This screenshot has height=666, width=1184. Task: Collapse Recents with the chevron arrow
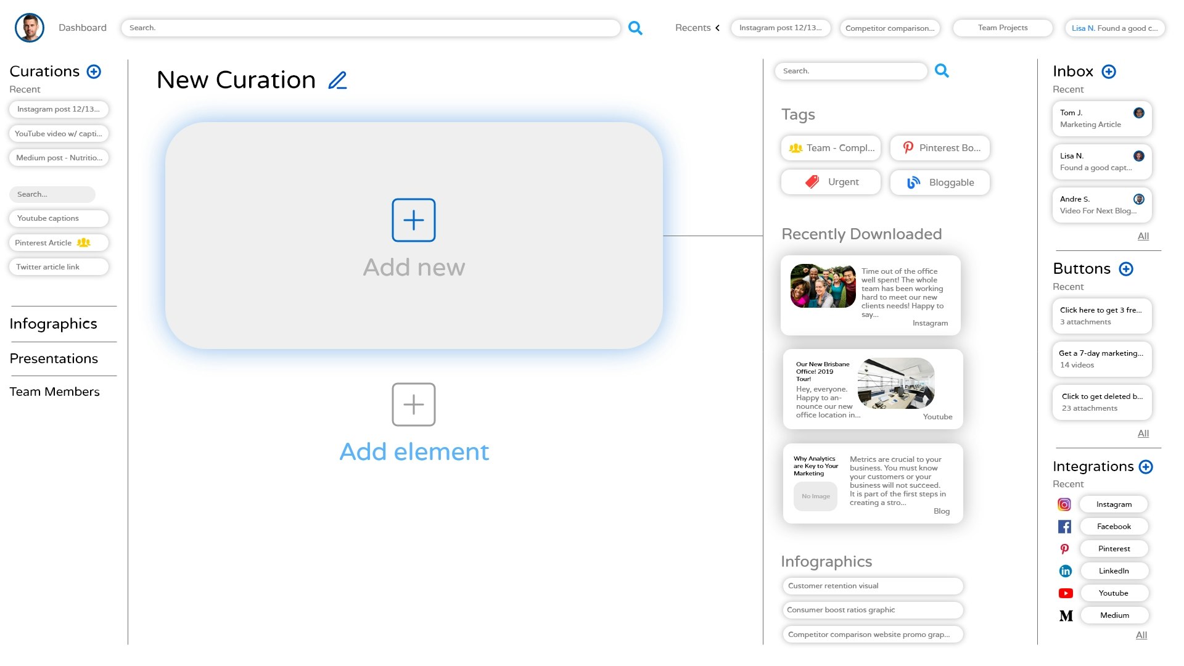[717, 28]
